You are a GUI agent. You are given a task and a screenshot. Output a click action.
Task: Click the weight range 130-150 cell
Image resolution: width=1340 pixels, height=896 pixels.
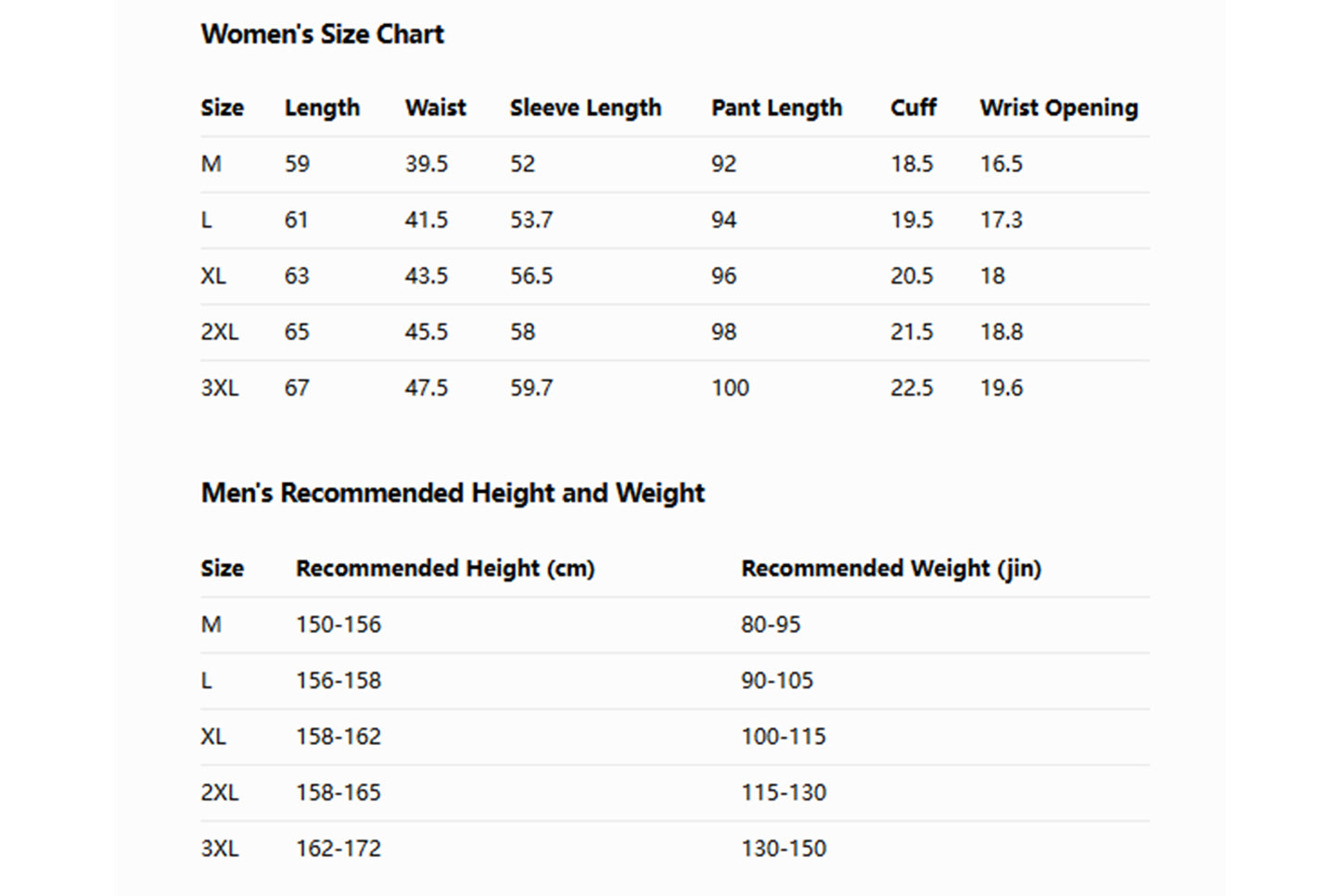783,849
